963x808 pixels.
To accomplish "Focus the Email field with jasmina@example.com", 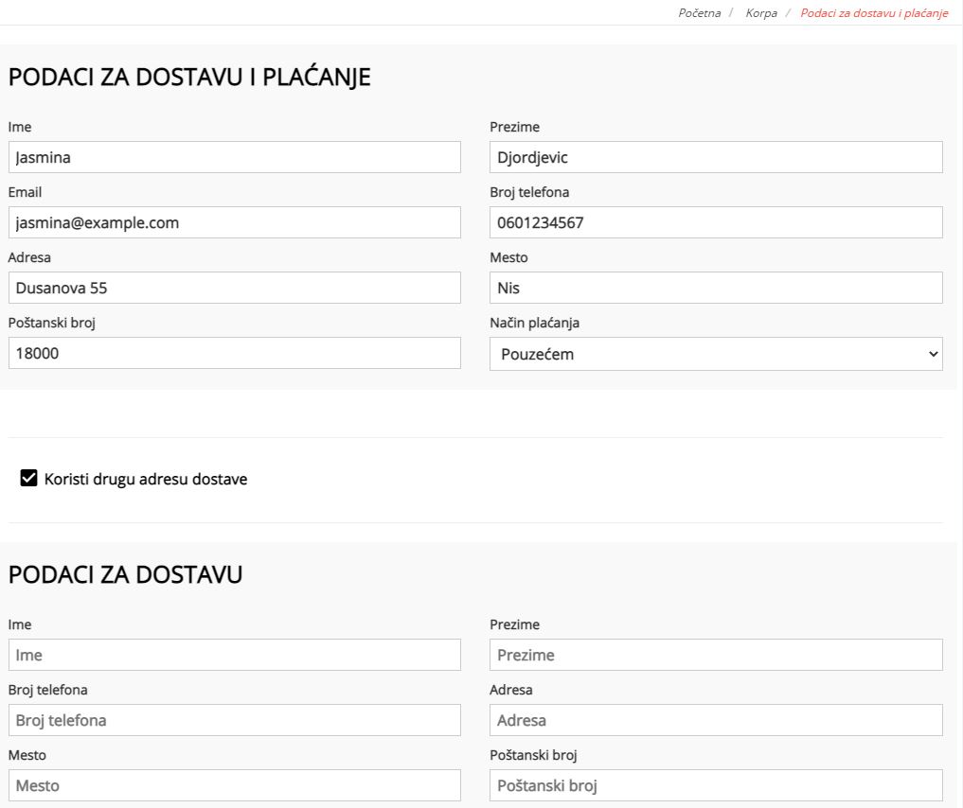I will tap(234, 222).
